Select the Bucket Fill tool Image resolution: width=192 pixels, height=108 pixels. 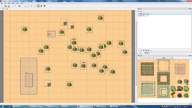coord(28,6)
